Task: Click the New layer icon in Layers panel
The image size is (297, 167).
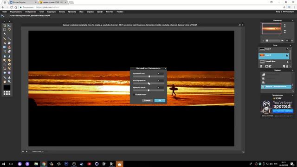Action: click(284, 66)
